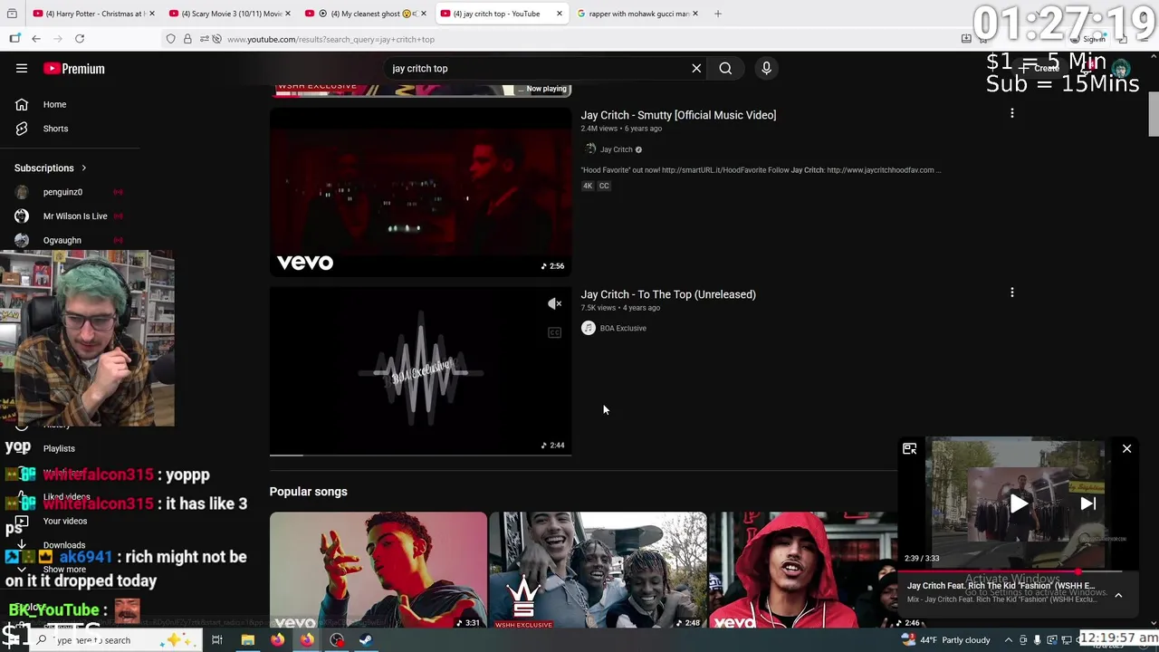Expand Show more in the sidebar

coord(64,570)
